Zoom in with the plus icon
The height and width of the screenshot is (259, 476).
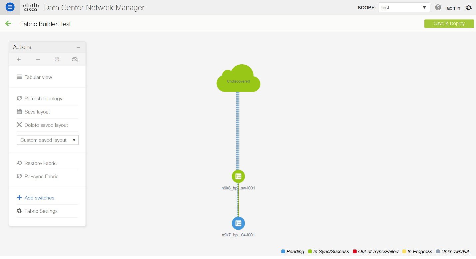(19, 59)
